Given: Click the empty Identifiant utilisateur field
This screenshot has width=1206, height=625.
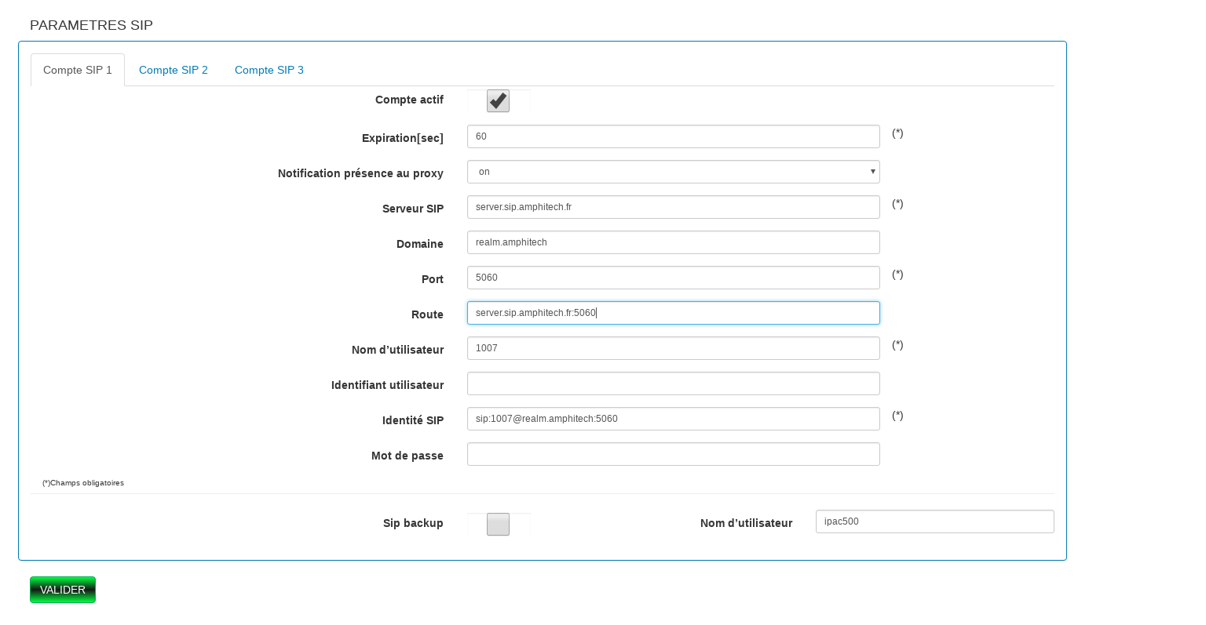Looking at the screenshot, I should point(672,383).
